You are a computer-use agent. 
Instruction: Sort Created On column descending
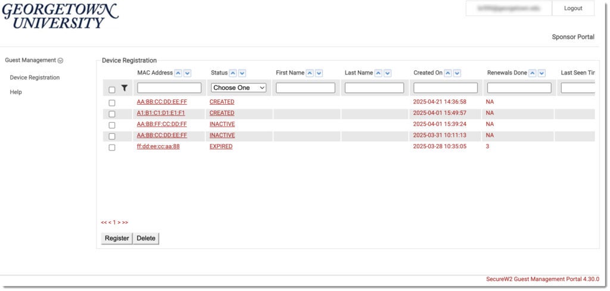457,73
